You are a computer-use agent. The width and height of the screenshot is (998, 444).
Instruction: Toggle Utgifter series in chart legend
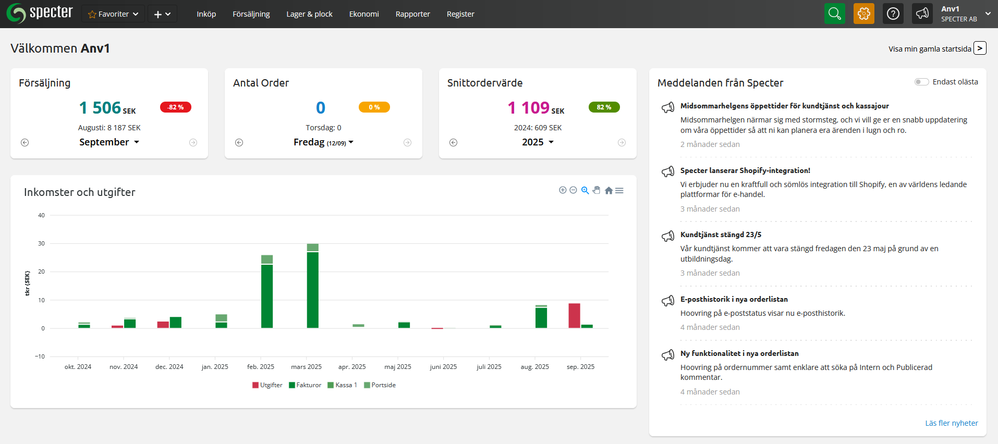click(x=267, y=385)
